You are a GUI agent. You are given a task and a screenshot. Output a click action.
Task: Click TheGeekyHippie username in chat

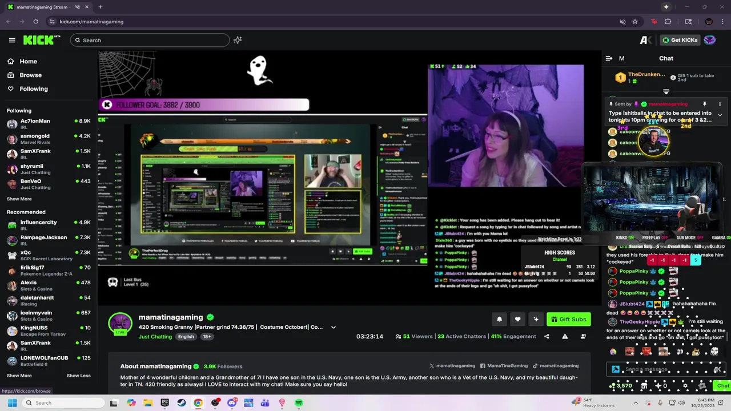coord(640,322)
